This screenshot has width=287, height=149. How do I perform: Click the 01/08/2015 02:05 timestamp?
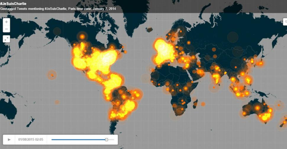[x=31, y=140]
